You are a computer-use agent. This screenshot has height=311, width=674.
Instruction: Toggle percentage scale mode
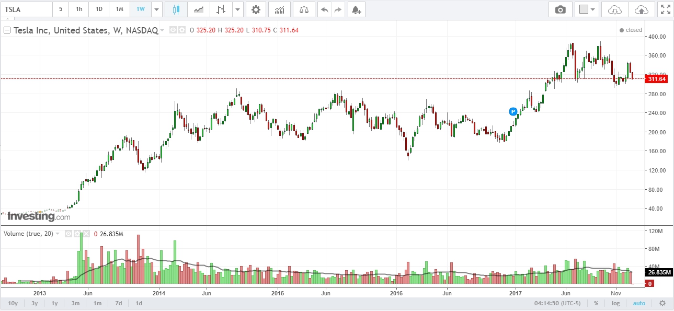(x=596, y=303)
